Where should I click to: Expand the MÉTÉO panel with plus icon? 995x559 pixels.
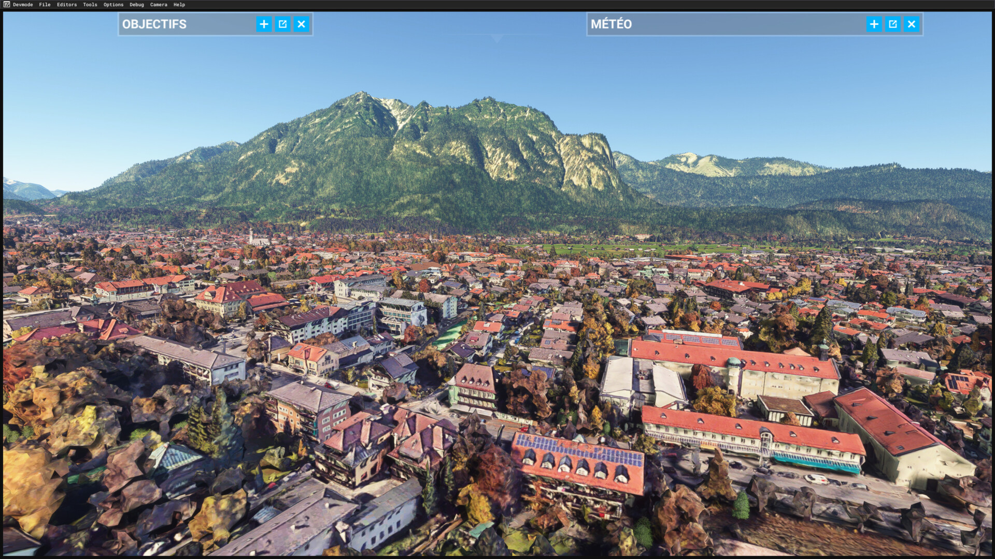pos(874,24)
